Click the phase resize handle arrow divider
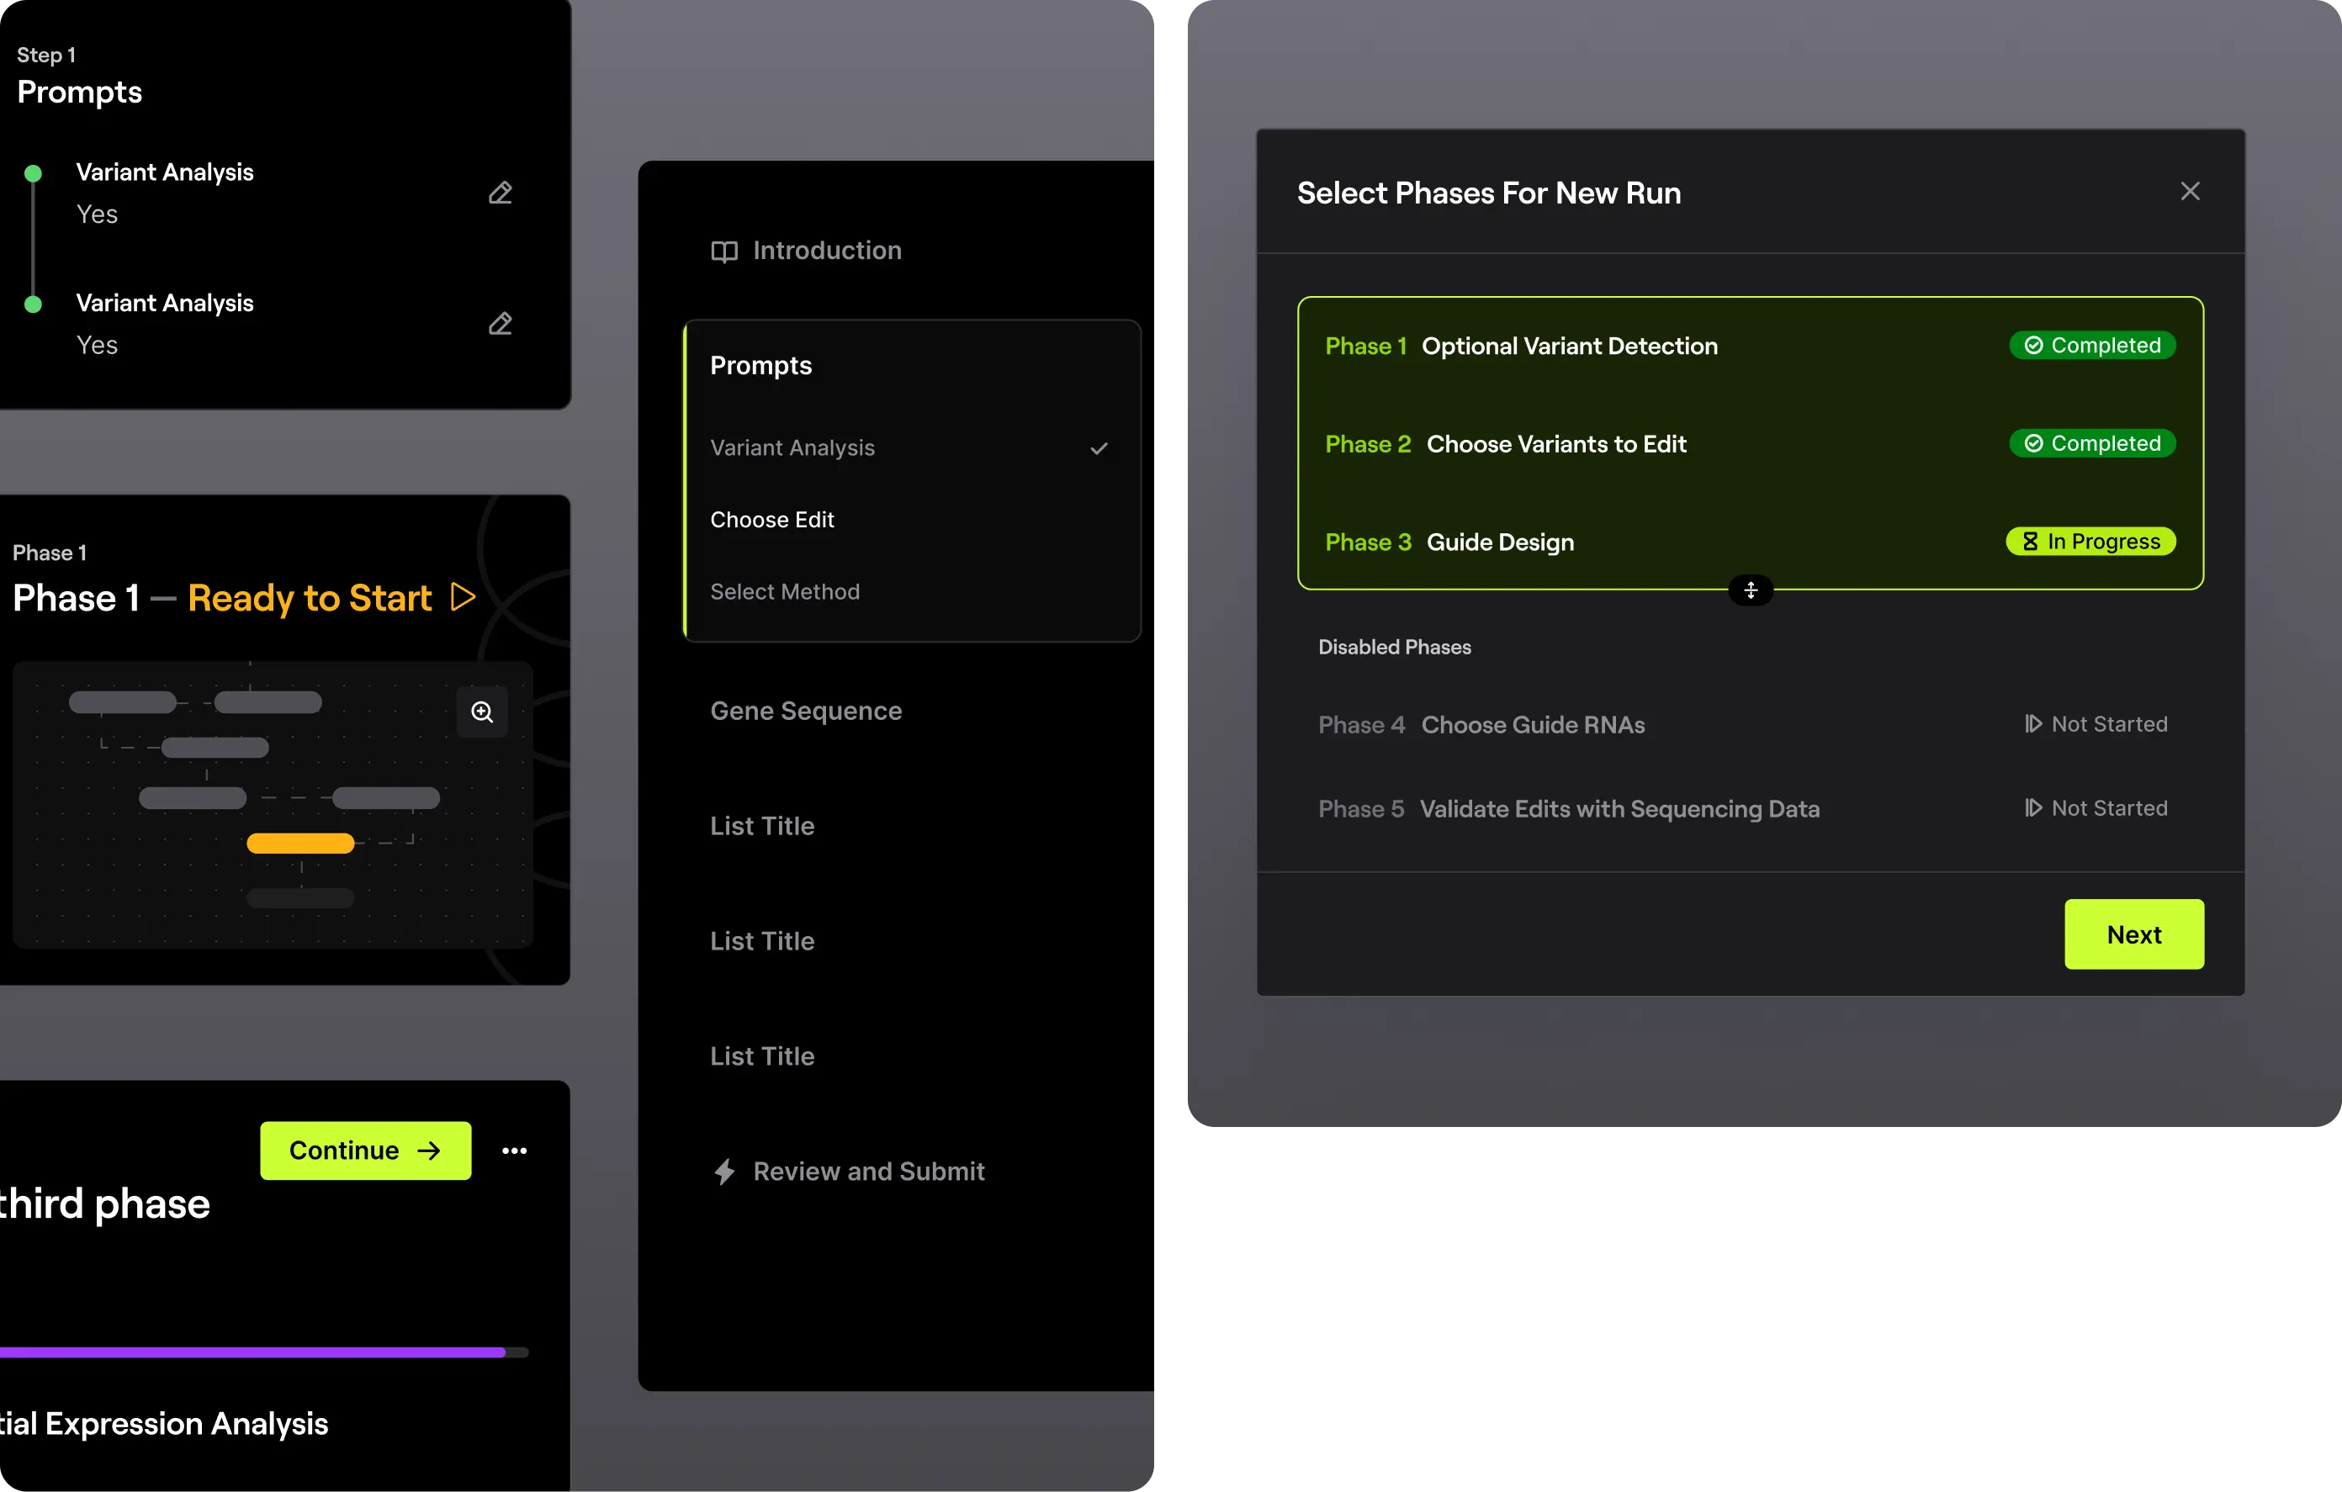This screenshot has width=2342, height=1492. click(x=1751, y=590)
